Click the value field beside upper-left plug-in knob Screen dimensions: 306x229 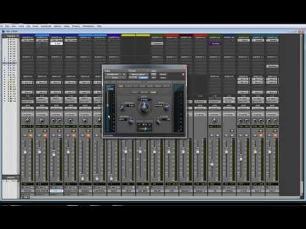pos(131,105)
